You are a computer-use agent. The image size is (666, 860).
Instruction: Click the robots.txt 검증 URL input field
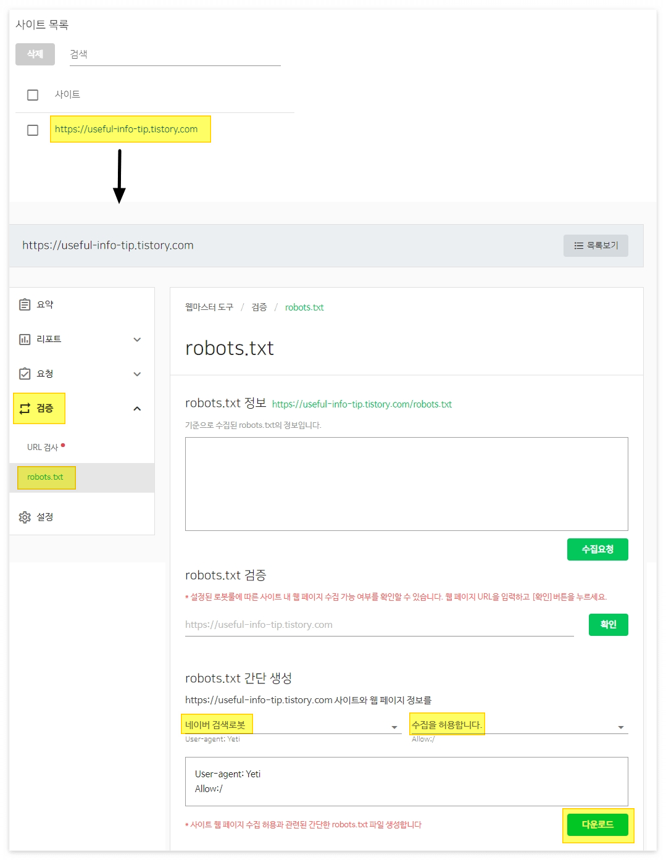(x=379, y=625)
